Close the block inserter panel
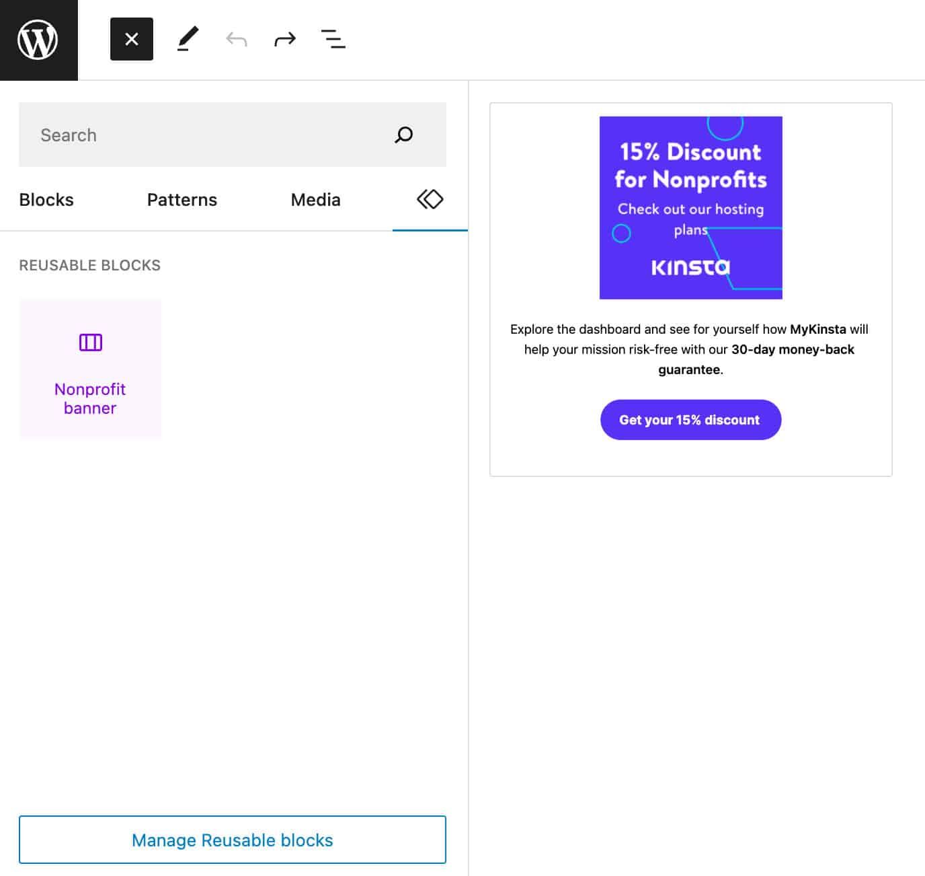The image size is (925, 876). [132, 40]
